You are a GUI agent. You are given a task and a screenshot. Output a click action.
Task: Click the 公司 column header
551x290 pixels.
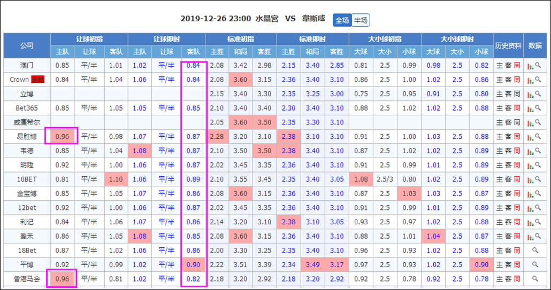point(27,45)
